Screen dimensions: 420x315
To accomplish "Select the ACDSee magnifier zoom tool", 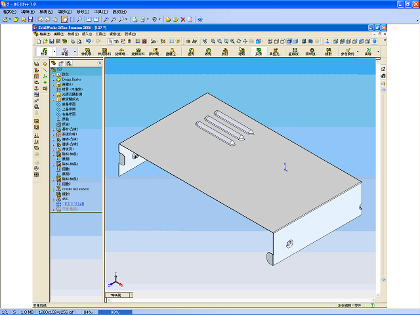I will (79, 19).
